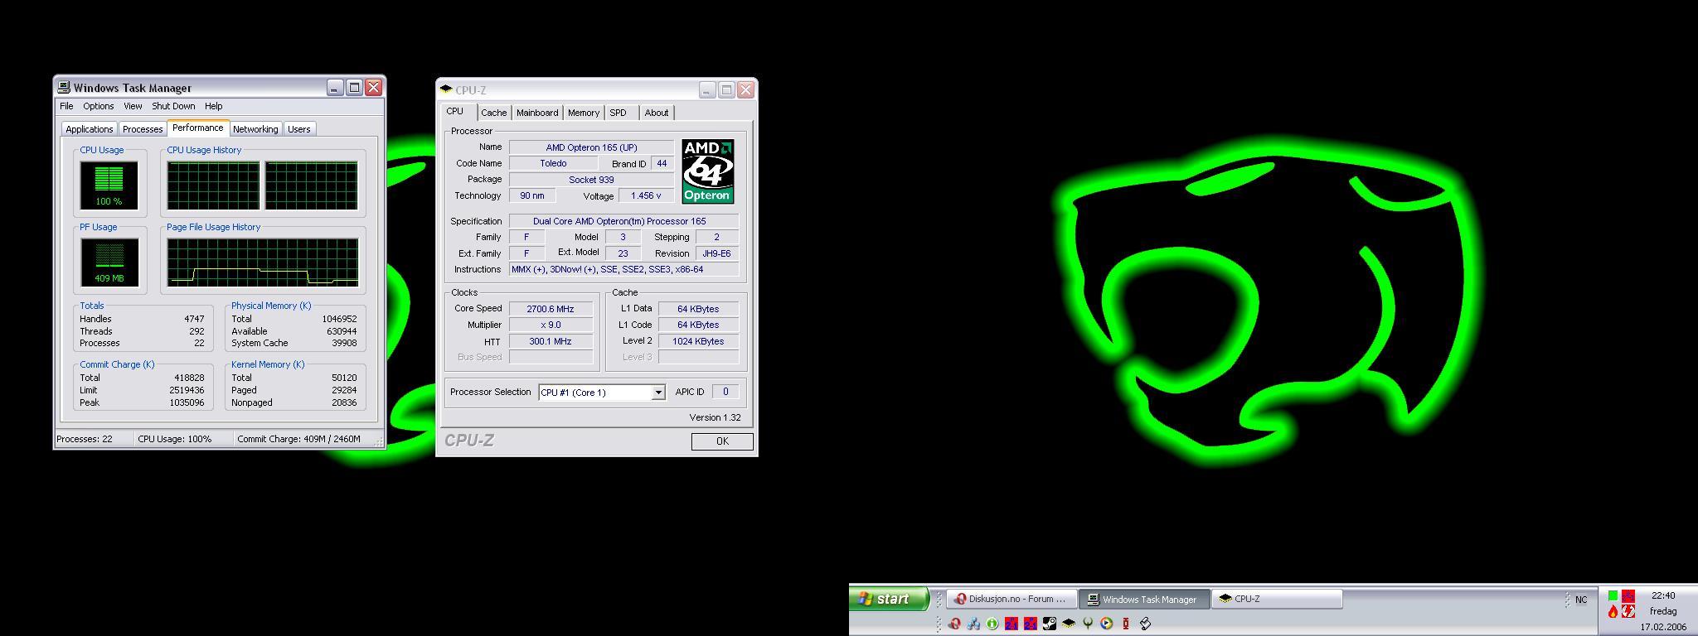Click the Multiplier x 9.0 field
This screenshot has width=1698, height=636.
click(551, 325)
